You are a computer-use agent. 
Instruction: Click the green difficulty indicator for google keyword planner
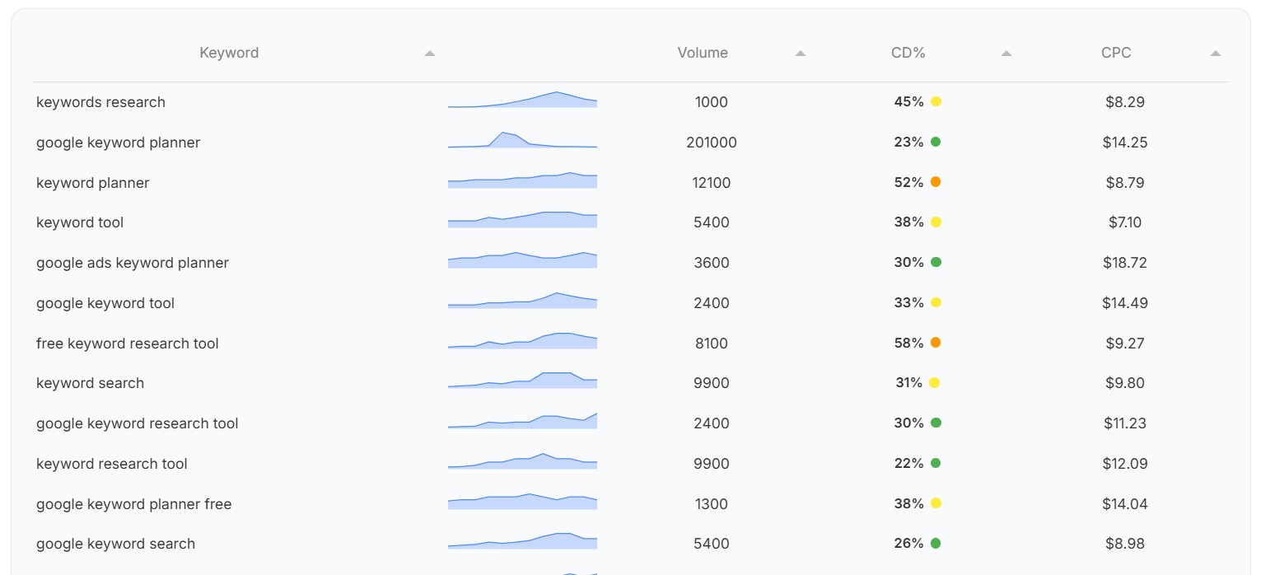pos(936,142)
